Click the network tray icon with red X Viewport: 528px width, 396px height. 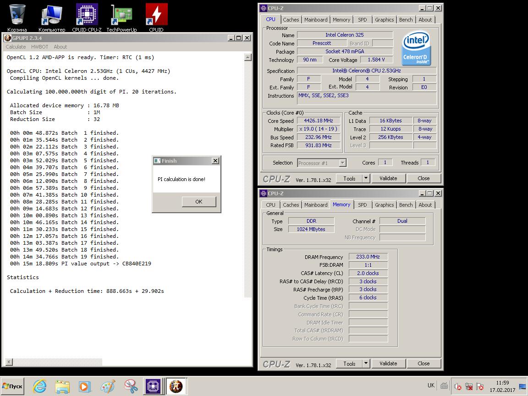tap(469, 386)
